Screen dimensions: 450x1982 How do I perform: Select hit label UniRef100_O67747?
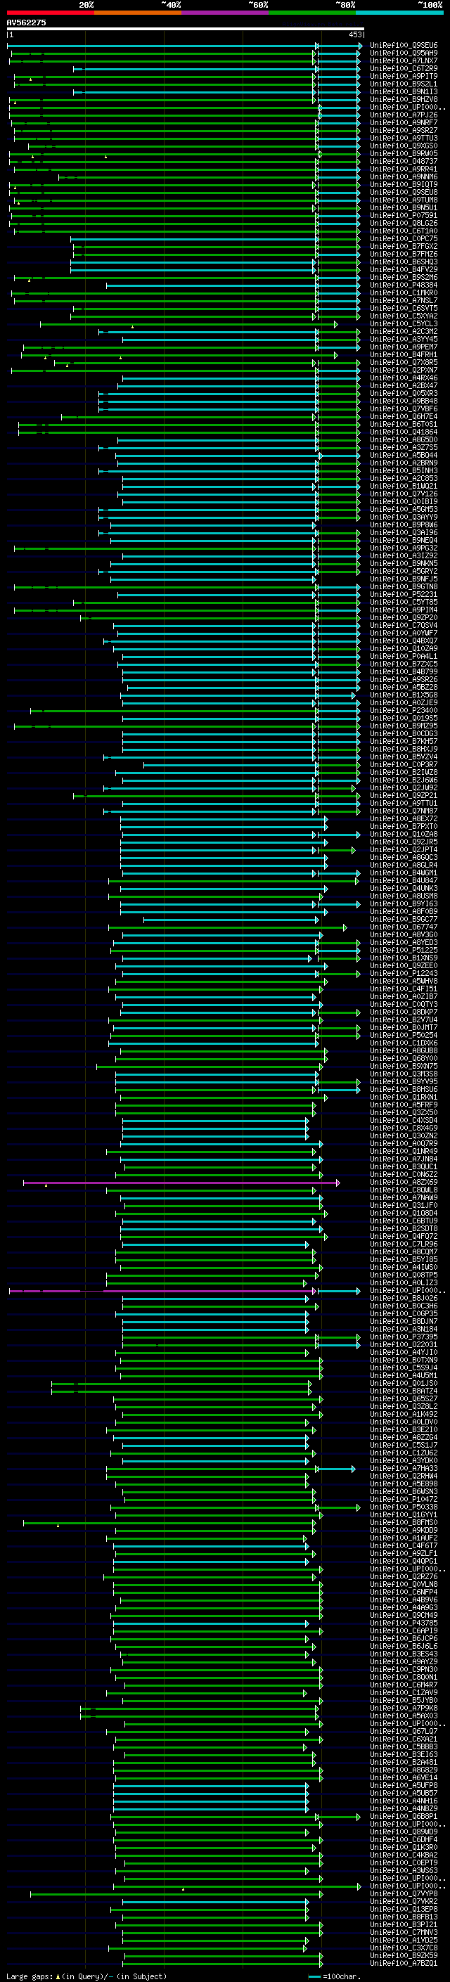pos(404,927)
